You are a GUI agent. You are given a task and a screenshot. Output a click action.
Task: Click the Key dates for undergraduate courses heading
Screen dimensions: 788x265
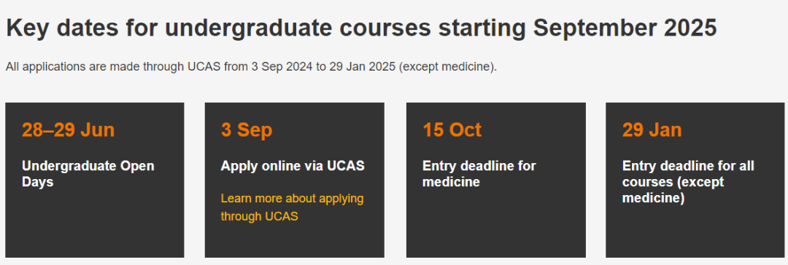pyautogui.click(x=361, y=28)
